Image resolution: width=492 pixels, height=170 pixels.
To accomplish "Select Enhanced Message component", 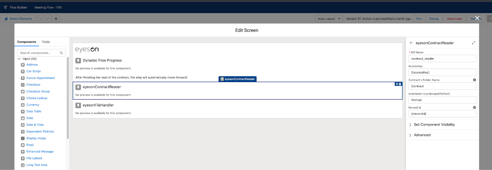I will coord(40,152).
